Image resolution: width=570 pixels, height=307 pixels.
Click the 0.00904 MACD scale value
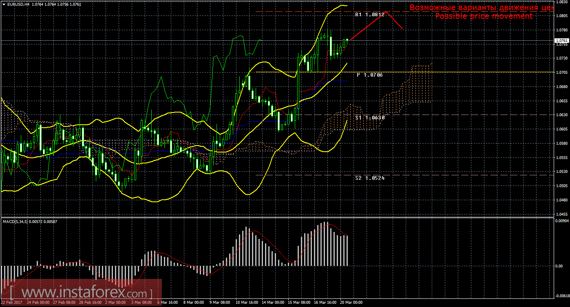pos(561,221)
